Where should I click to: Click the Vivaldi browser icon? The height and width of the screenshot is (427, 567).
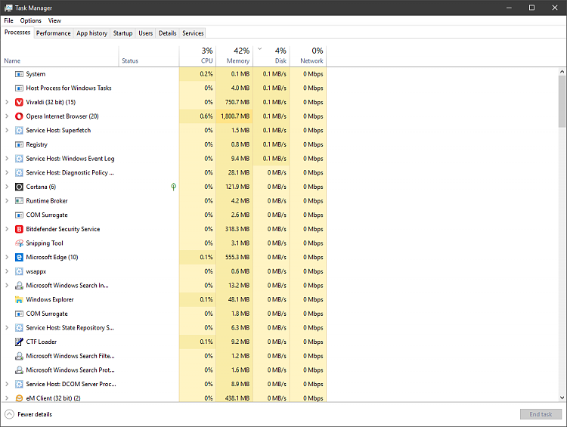tap(19, 102)
